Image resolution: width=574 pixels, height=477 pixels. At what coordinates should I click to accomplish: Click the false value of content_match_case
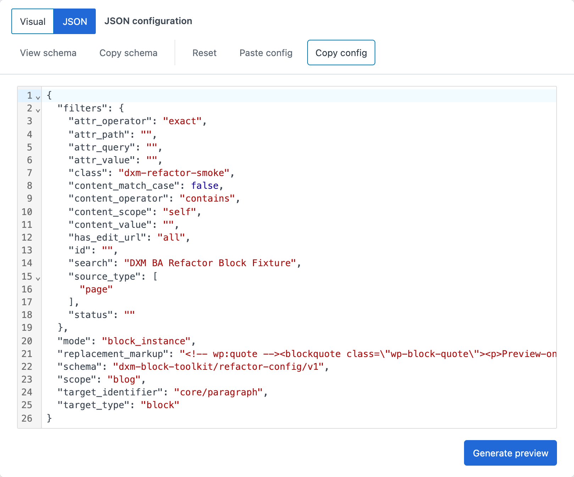click(205, 186)
